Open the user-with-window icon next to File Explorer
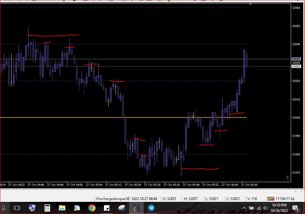The width and height of the screenshot is (305, 214). pyautogui.click(x=77, y=208)
